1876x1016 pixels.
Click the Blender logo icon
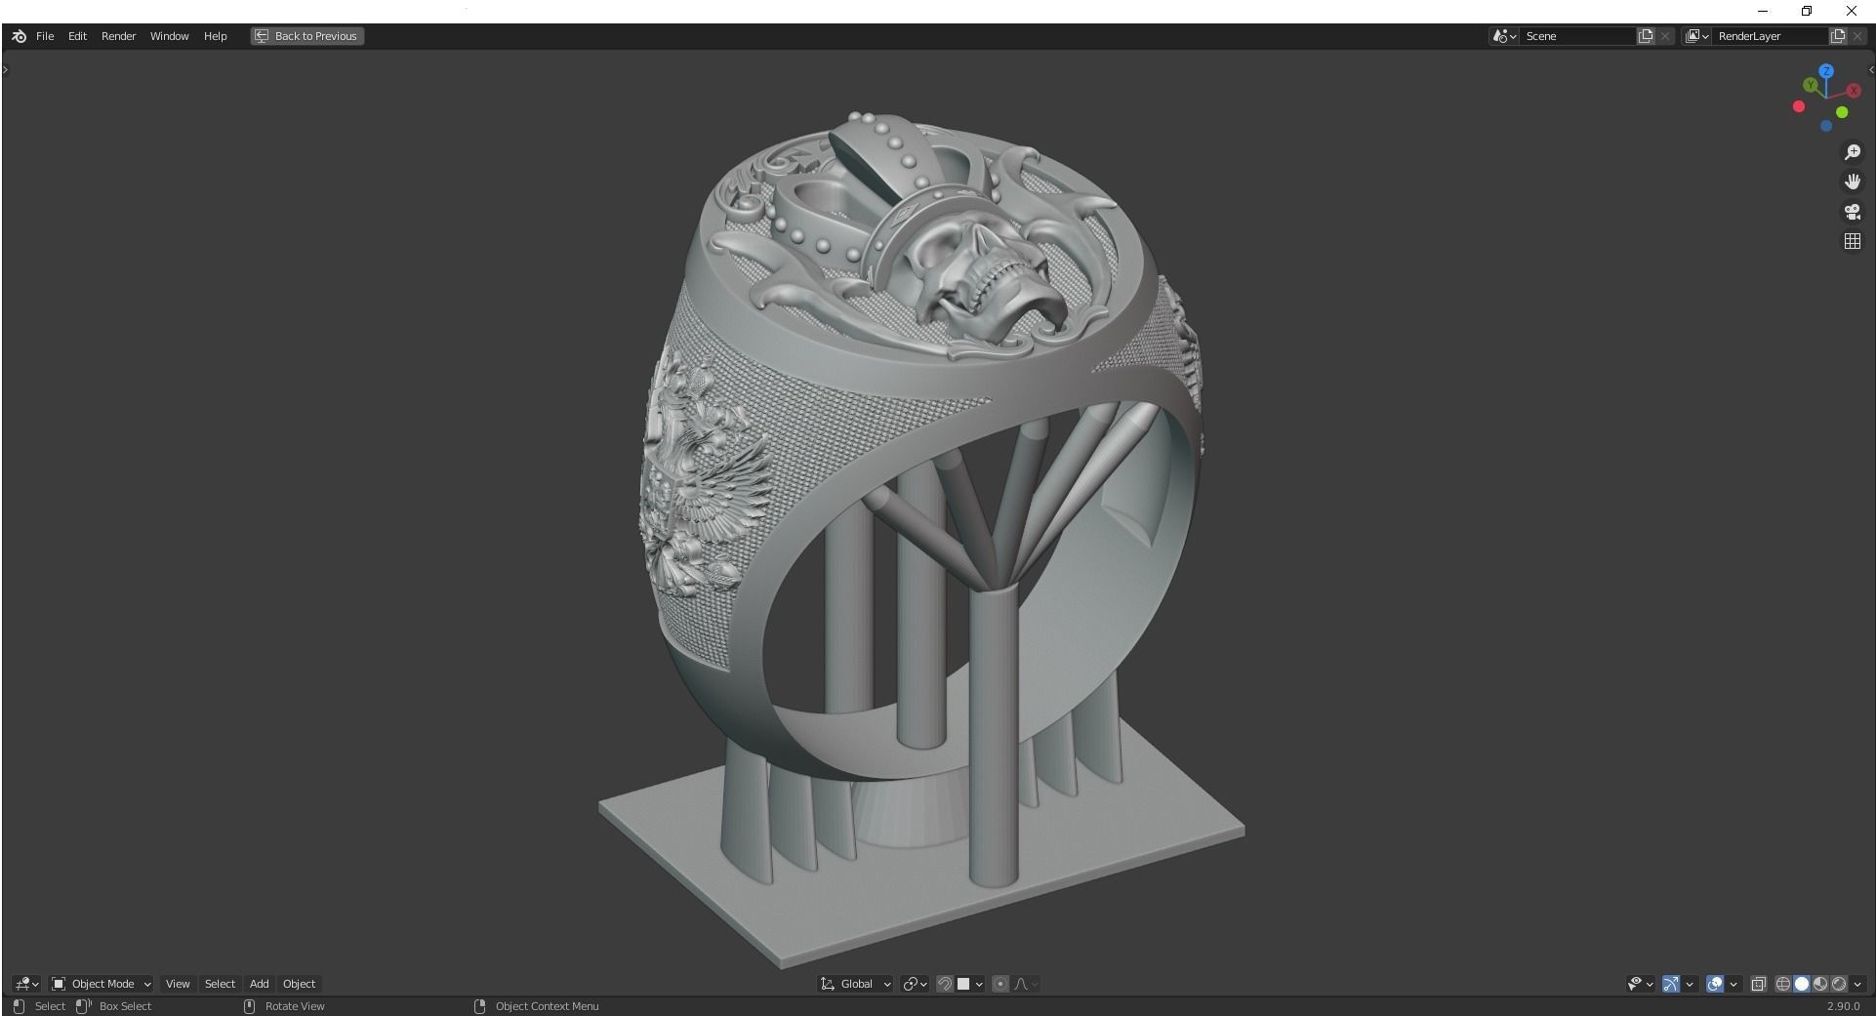[20, 36]
